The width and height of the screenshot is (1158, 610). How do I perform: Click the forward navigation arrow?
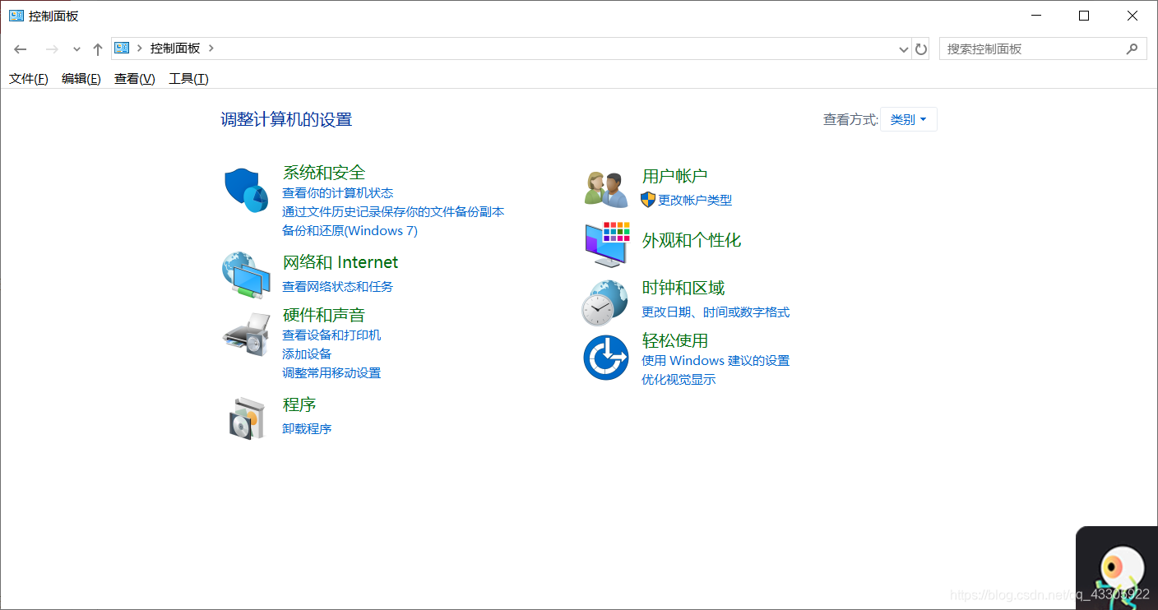coord(52,49)
